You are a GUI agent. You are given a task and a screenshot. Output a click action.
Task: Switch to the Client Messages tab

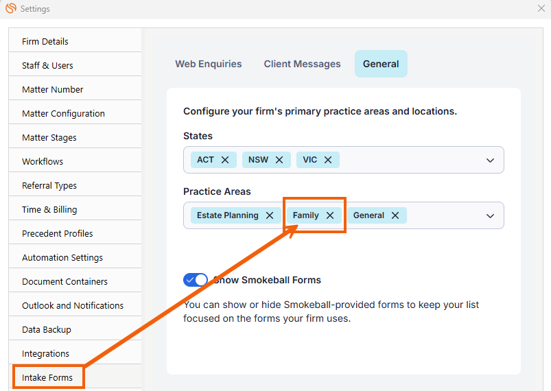point(302,64)
